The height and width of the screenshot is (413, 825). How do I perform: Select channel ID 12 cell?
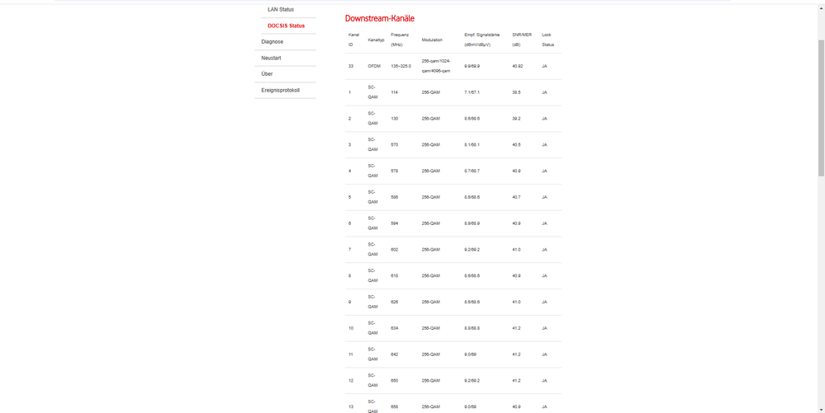tap(350, 380)
